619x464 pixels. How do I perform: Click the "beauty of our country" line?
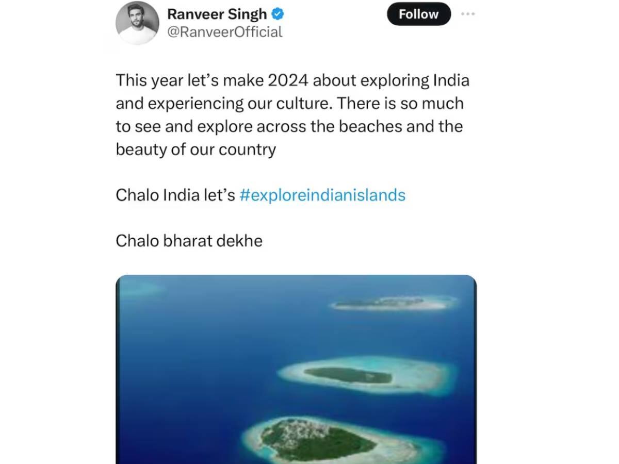(196, 150)
